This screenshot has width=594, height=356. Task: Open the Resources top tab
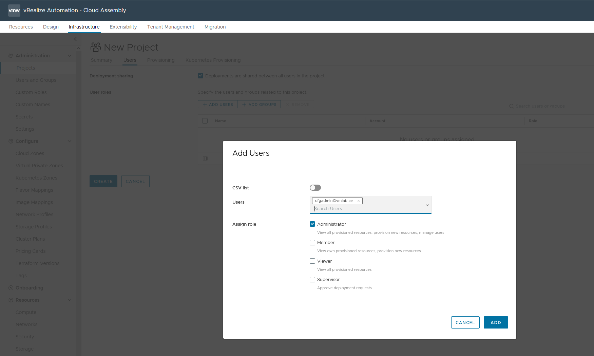21,27
